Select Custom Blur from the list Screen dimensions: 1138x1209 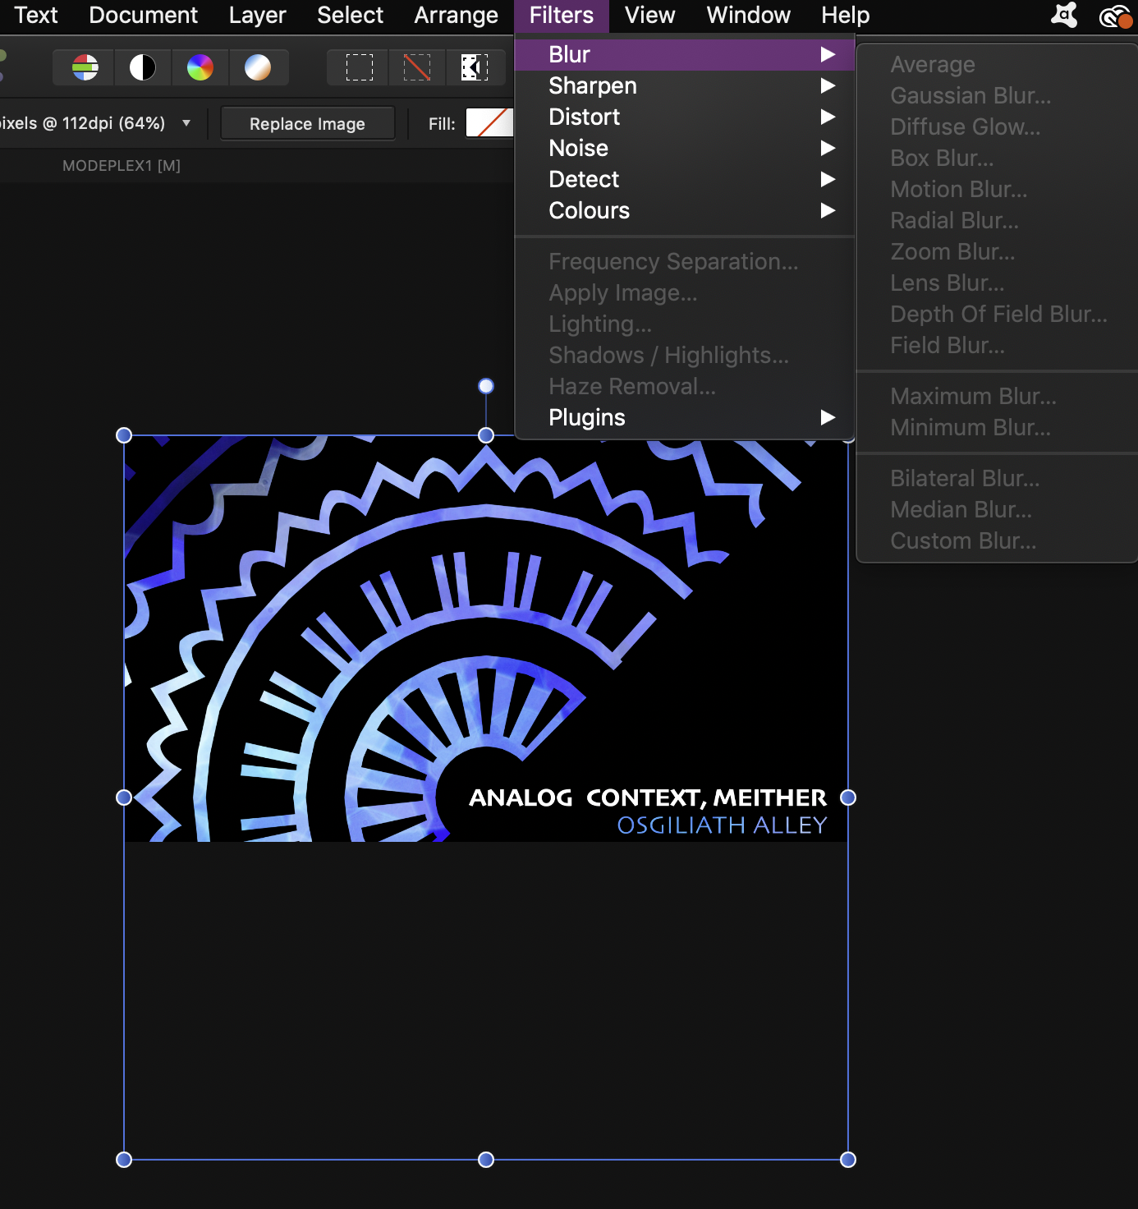coord(962,540)
